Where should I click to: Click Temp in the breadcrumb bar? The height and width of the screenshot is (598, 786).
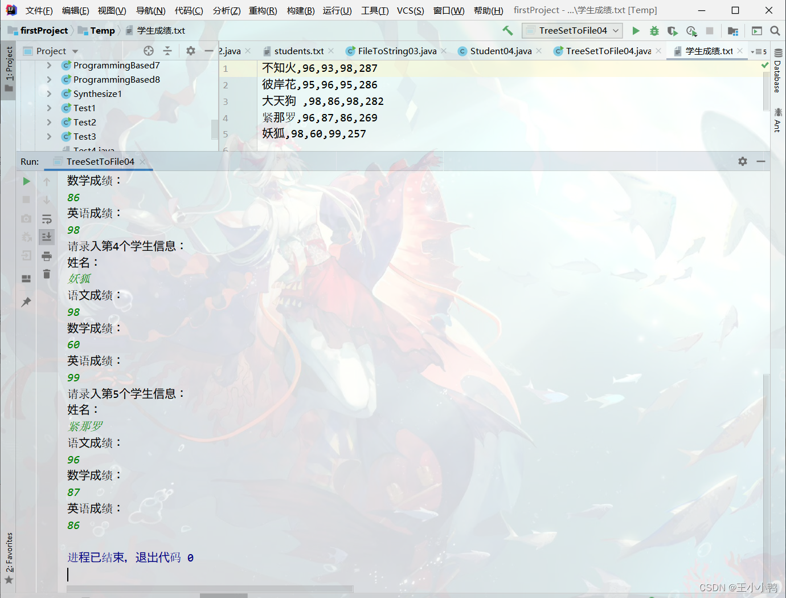coord(102,31)
